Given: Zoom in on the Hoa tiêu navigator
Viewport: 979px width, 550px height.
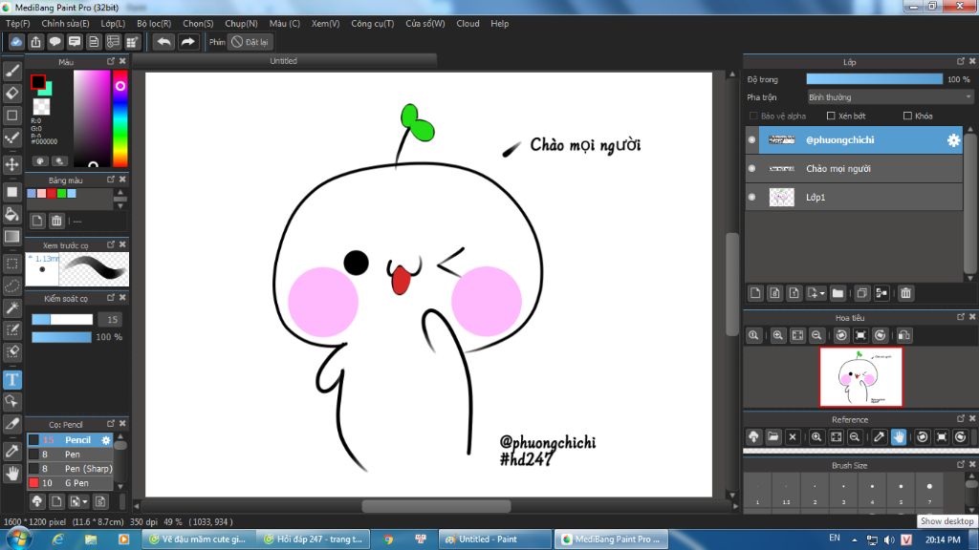Looking at the screenshot, I should click(778, 335).
